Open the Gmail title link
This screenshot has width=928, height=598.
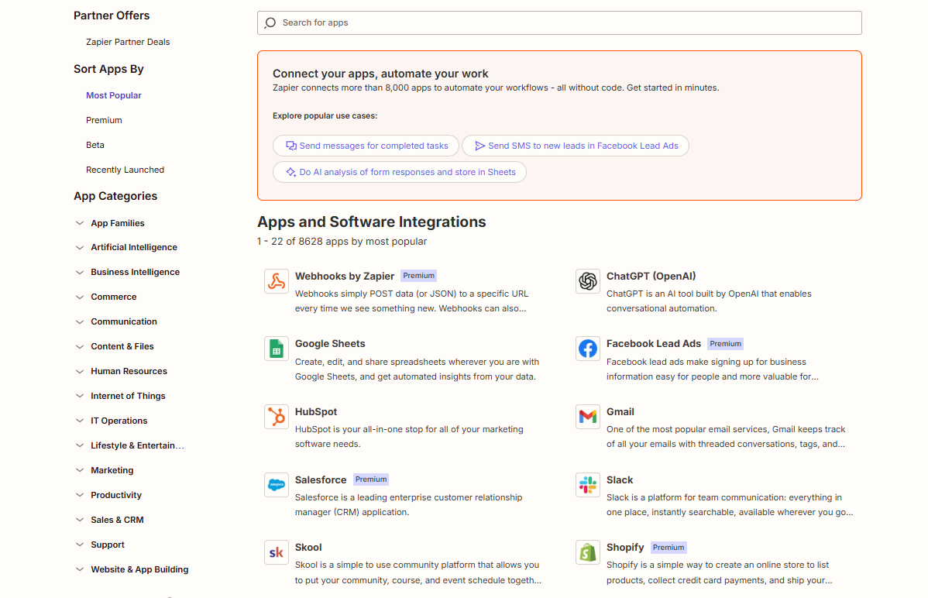(x=620, y=411)
